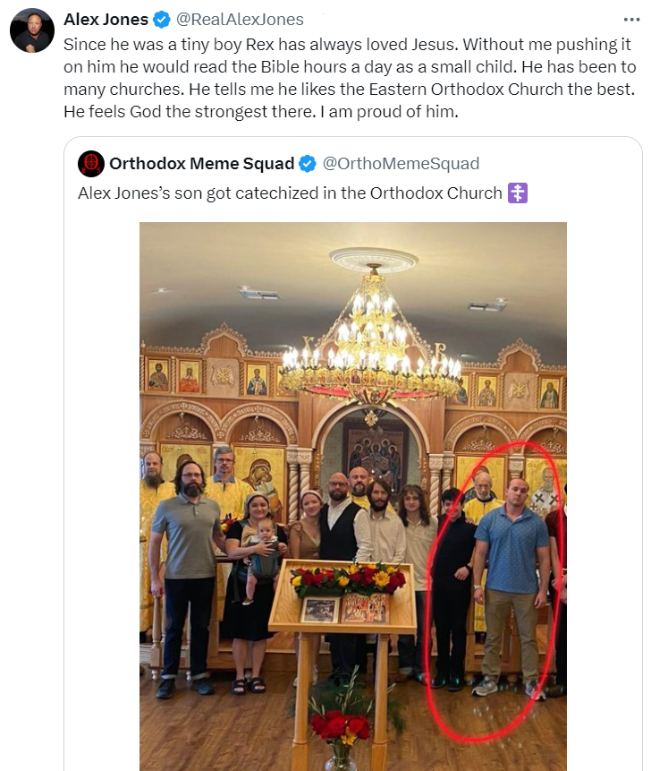Screen dimensions: 651x771
Task: Open the church group photo
Action: click(353, 497)
